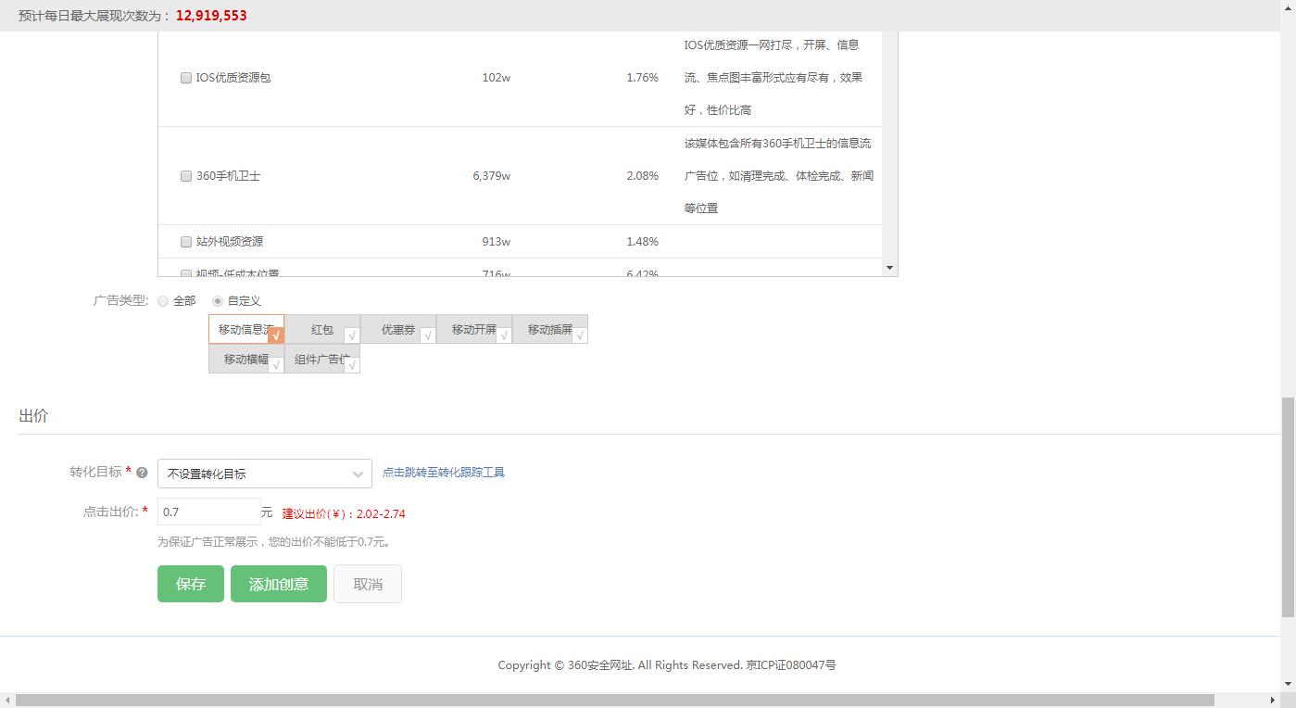Select the 移动横幅 ad type tile
1296x708 pixels.
pos(245,359)
